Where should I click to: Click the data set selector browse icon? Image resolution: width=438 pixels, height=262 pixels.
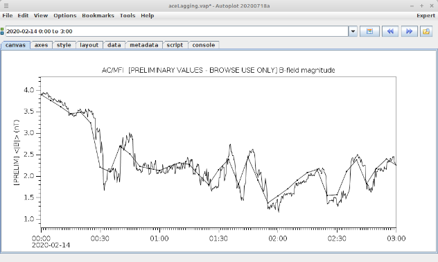pos(369,31)
